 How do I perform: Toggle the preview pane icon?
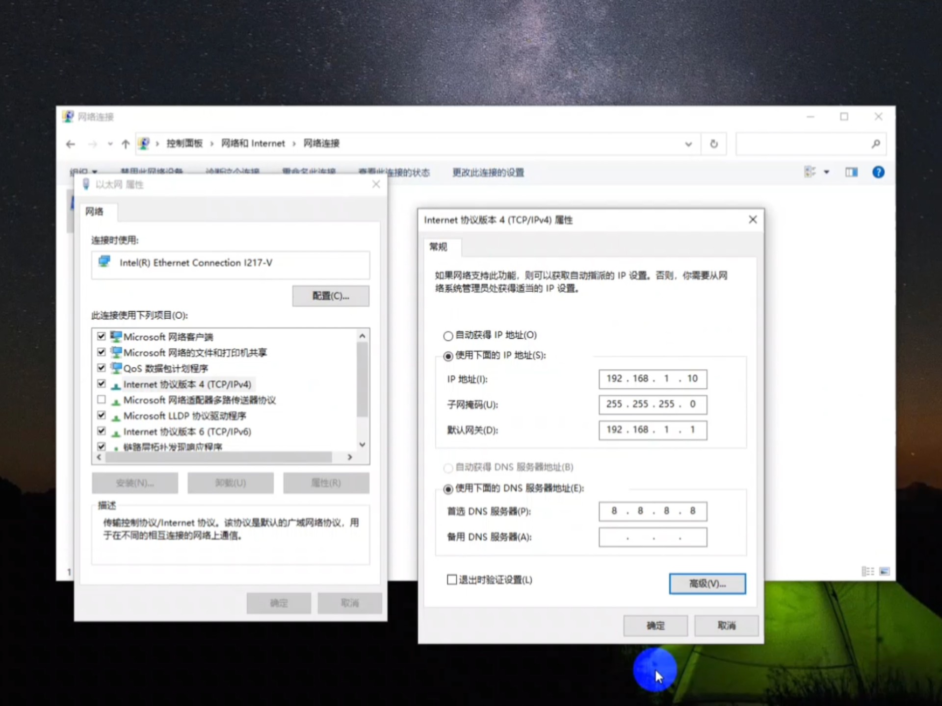(x=851, y=172)
